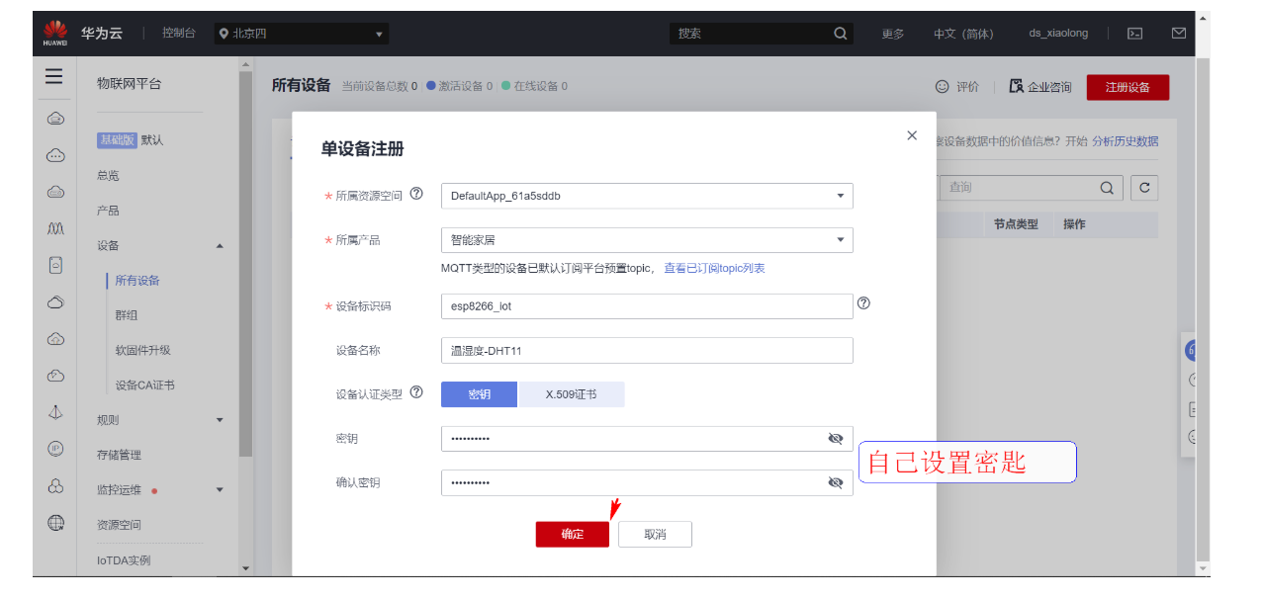
Task: Open 查看已订阅topic列表 link
Action: coord(714,268)
